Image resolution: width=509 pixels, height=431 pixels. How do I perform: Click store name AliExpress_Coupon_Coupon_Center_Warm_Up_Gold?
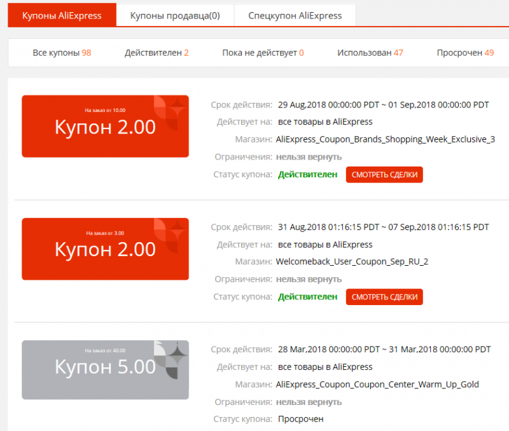[x=377, y=384]
